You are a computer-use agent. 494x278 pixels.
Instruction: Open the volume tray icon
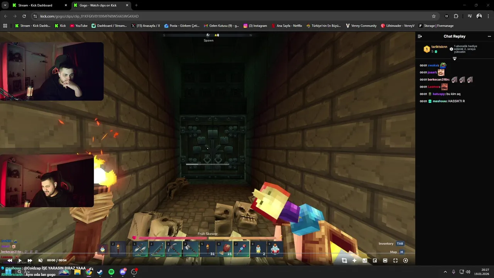(x=468, y=272)
